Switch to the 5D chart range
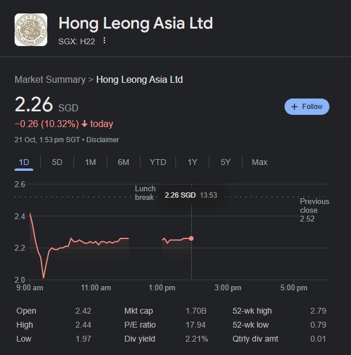The height and width of the screenshot is (355, 351). [x=57, y=162]
